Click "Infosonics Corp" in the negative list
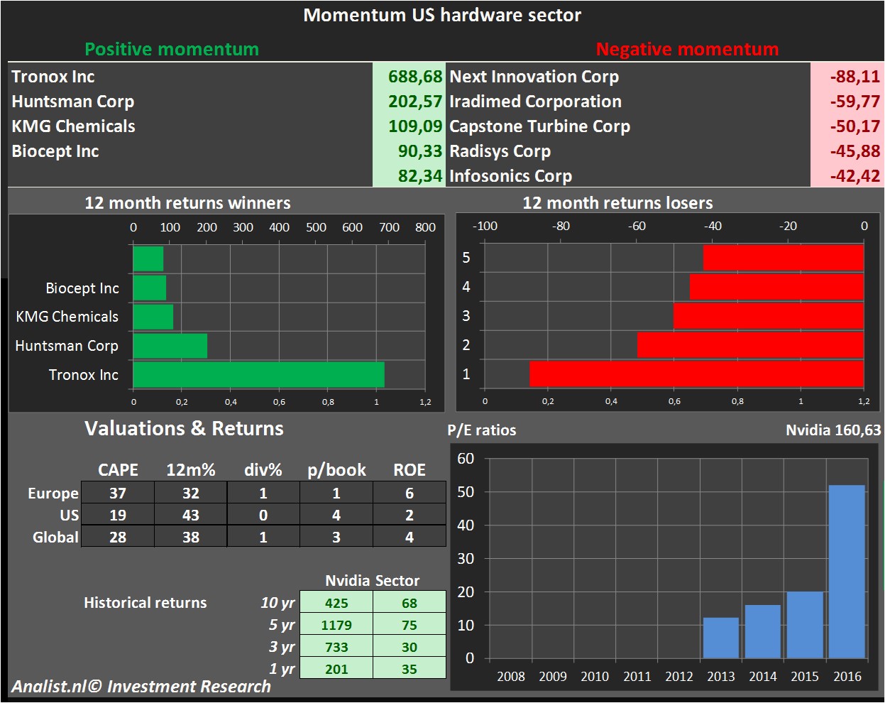This screenshot has height=703, width=885. coord(511,176)
